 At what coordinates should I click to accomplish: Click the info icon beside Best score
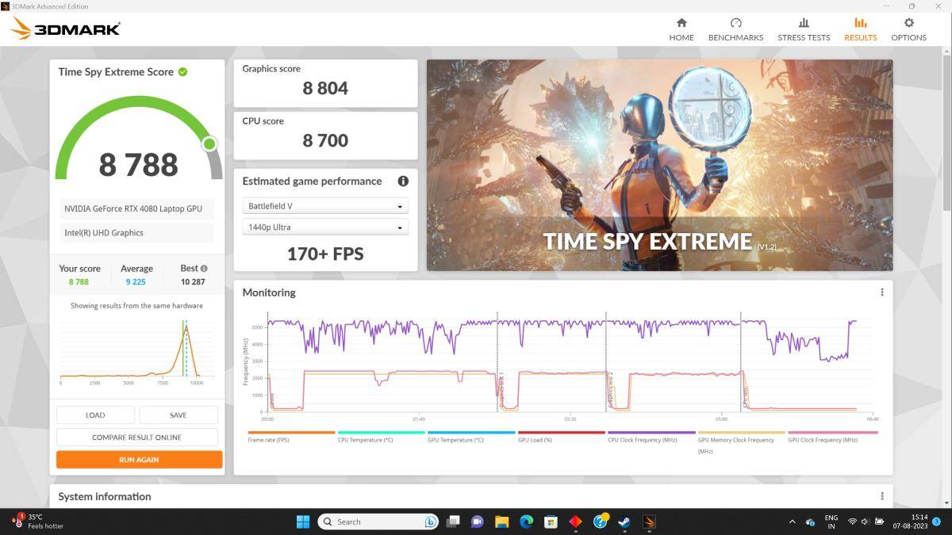click(204, 269)
